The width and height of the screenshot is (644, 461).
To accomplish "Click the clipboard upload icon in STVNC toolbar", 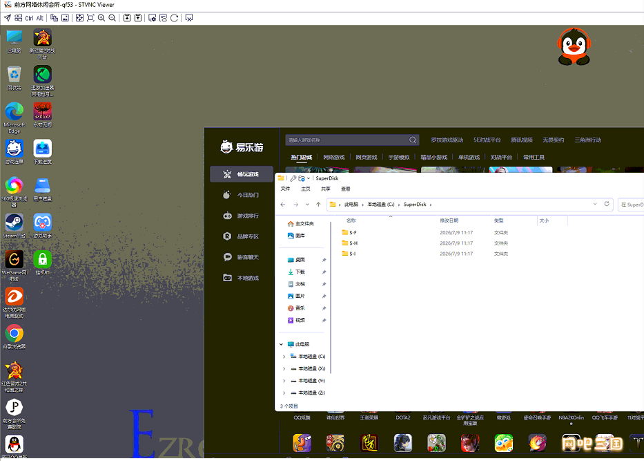I will tap(138, 18).
